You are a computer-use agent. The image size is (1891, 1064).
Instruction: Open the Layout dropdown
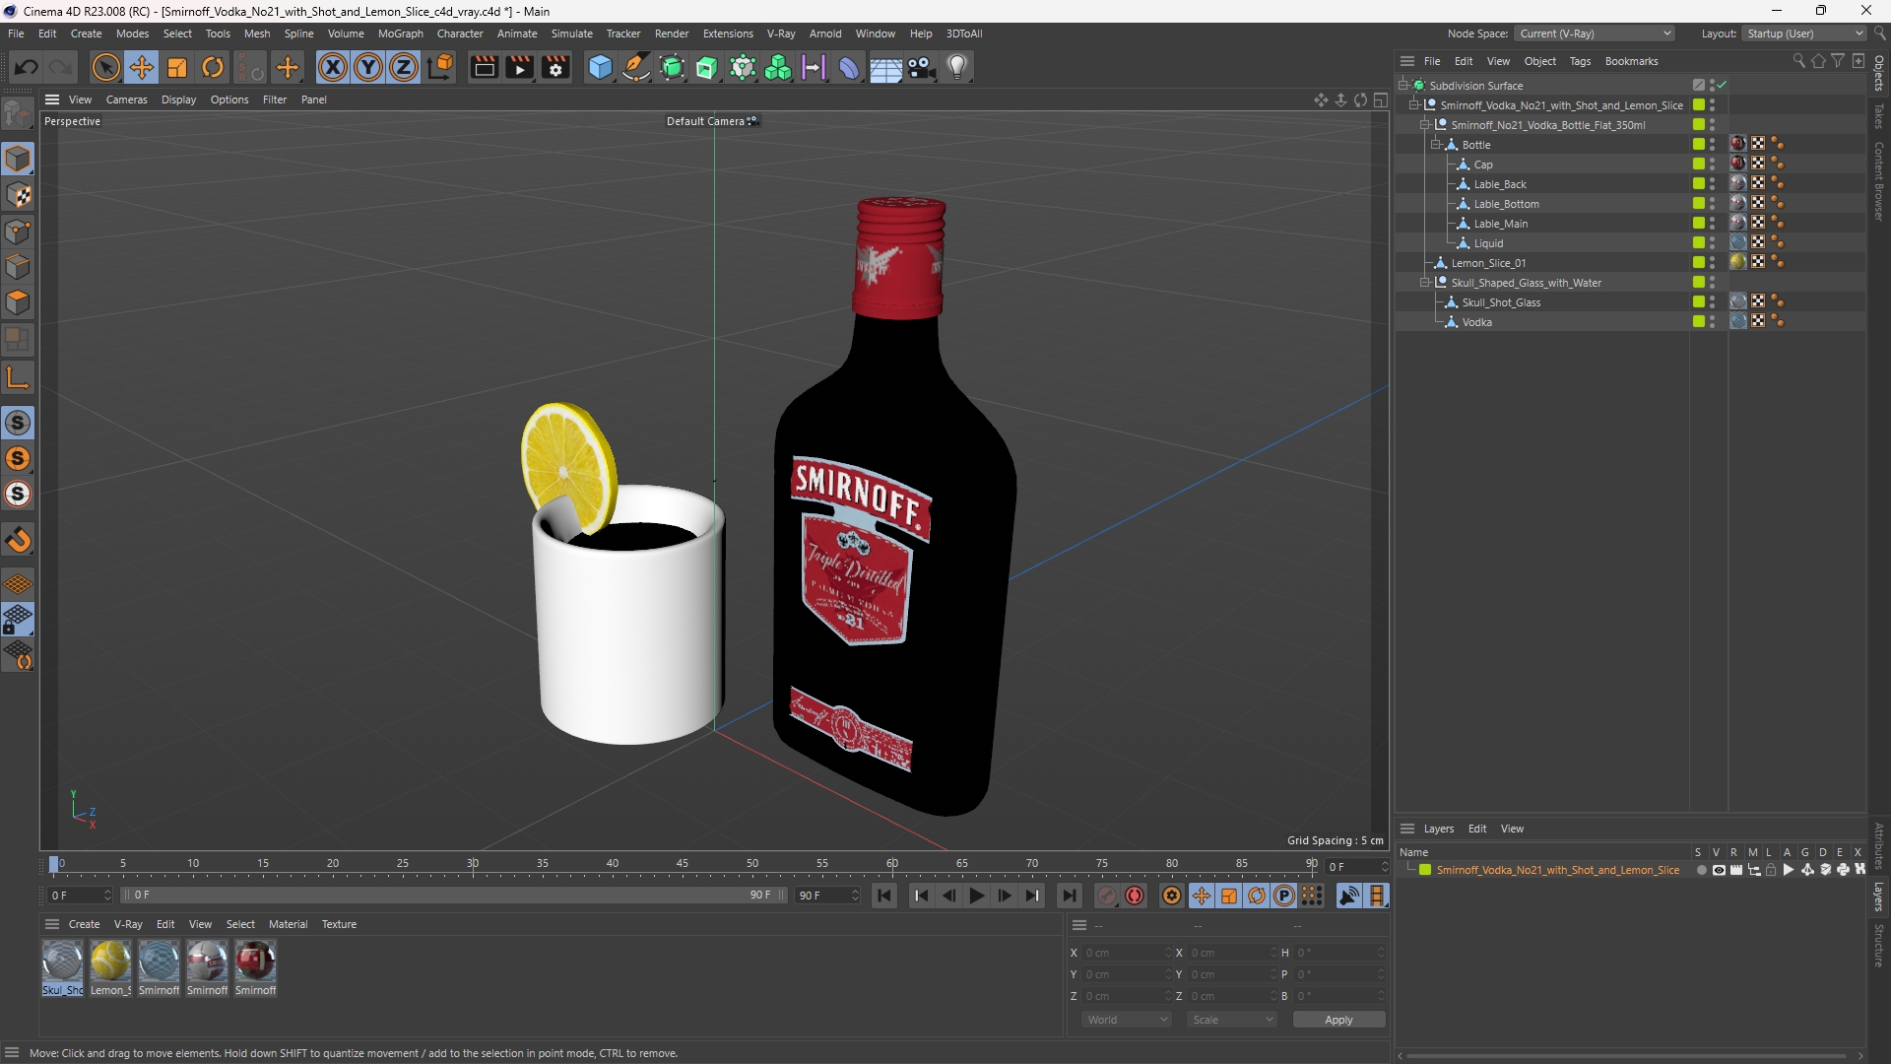[1804, 33]
